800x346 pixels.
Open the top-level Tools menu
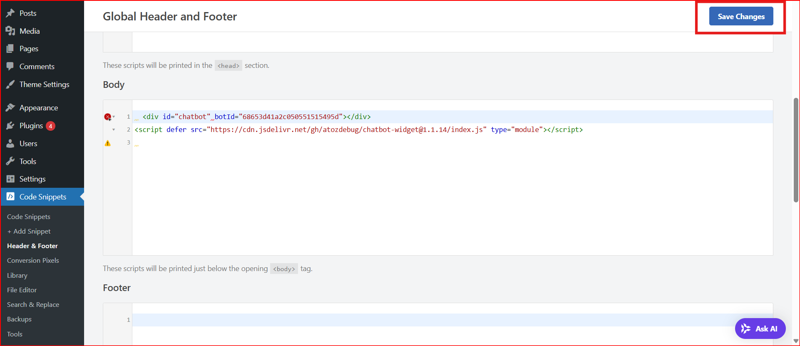tap(42, 162)
